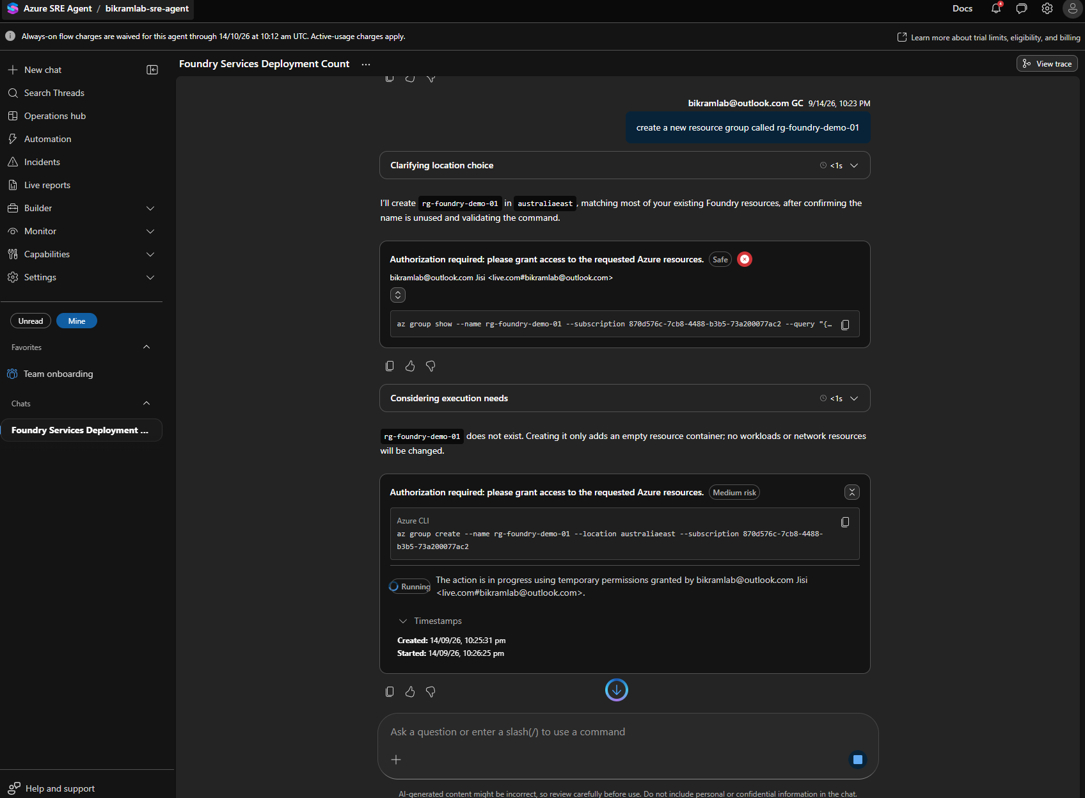
Task: Open Learn more about trial limits link
Action: point(989,37)
